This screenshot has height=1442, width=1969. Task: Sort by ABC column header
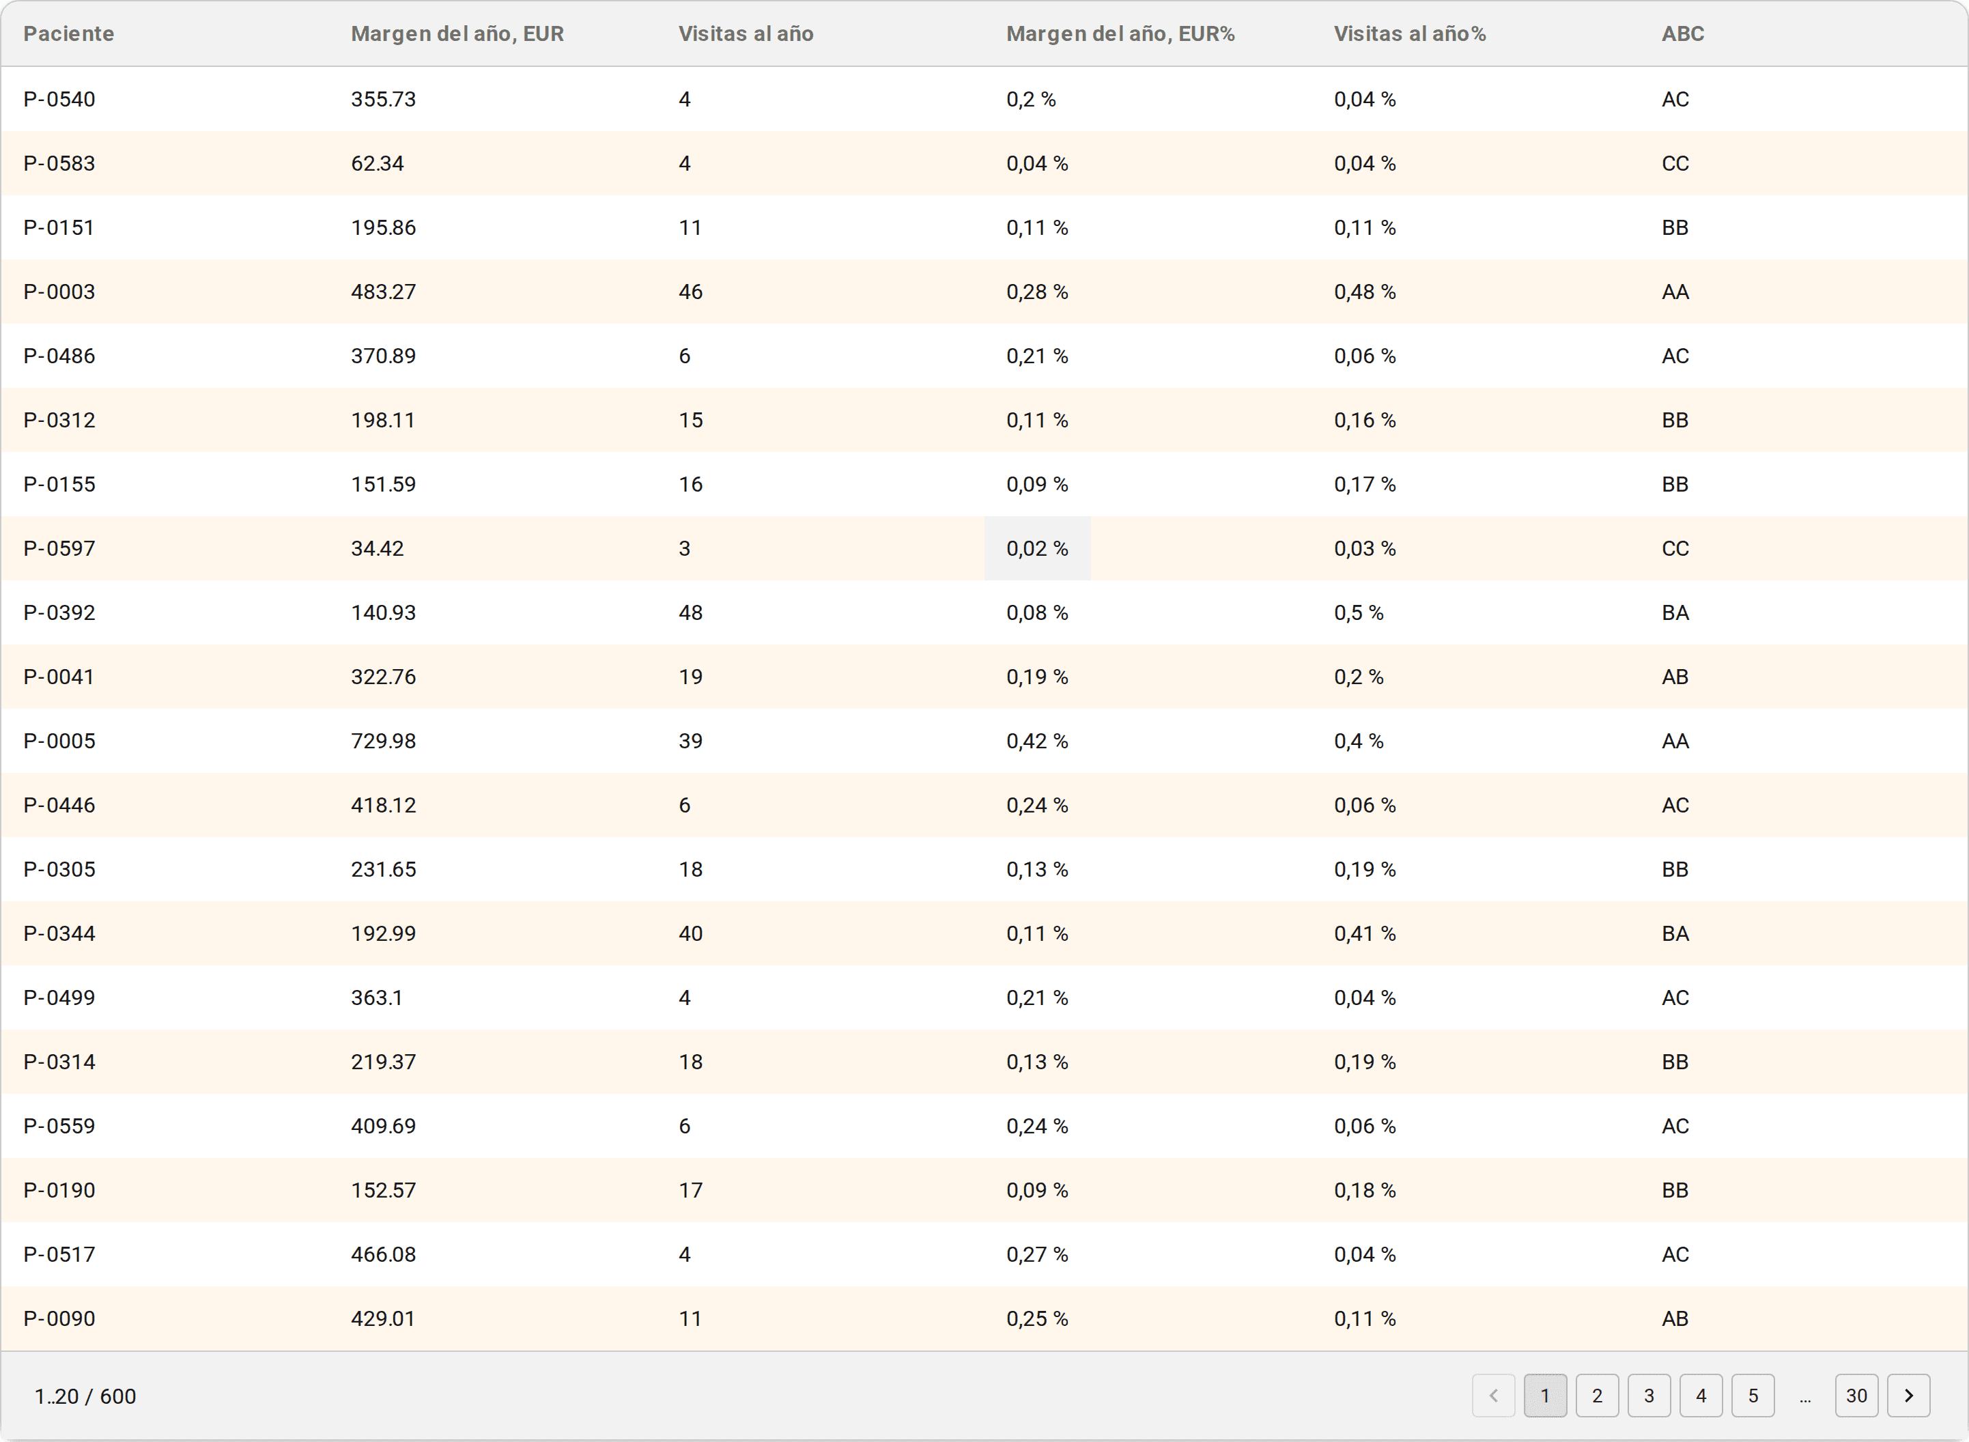[x=1683, y=34]
